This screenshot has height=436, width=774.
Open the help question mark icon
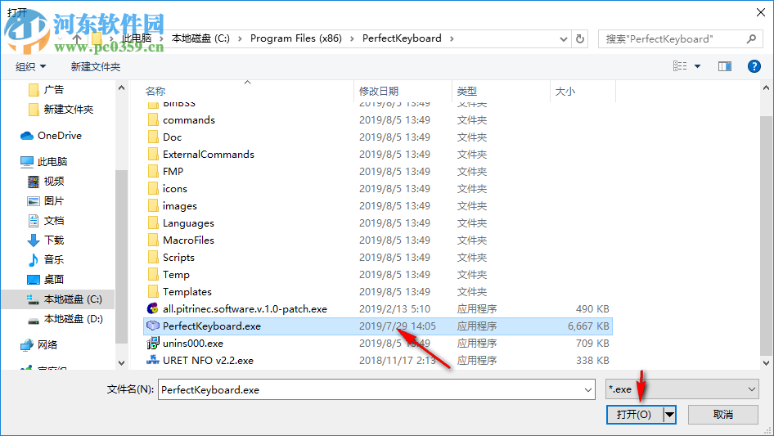[x=754, y=66]
